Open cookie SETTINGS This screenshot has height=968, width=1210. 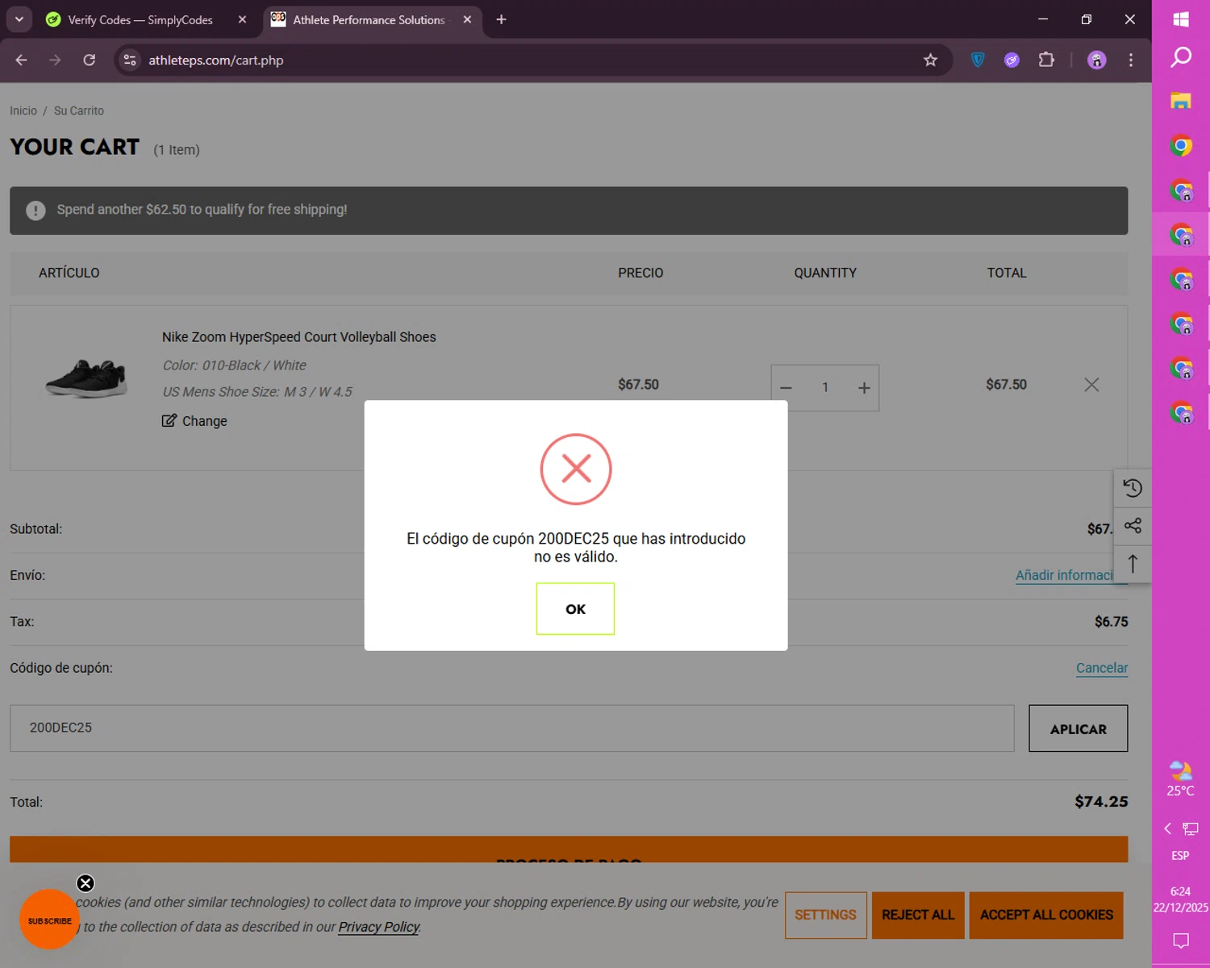pos(825,915)
